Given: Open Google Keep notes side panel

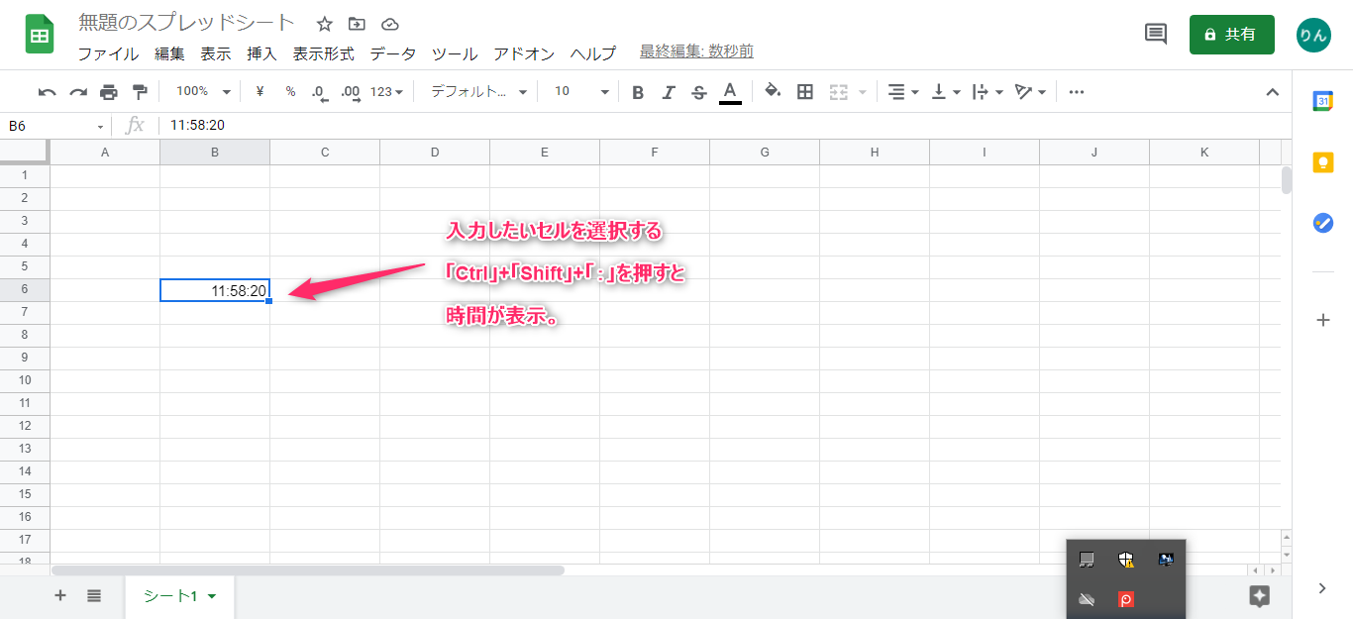Looking at the screenshot, I should pos(1322,161).
